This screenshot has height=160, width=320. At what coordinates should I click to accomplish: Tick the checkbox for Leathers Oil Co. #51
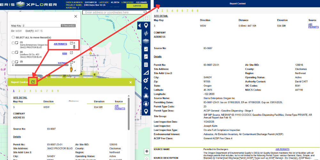pyautogui.click(x=13, y=52)
